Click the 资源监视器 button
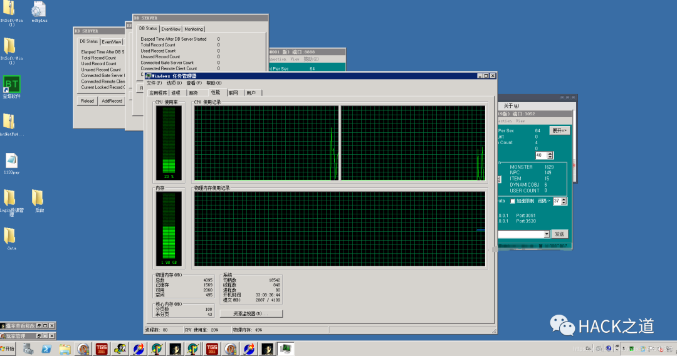 251,314
